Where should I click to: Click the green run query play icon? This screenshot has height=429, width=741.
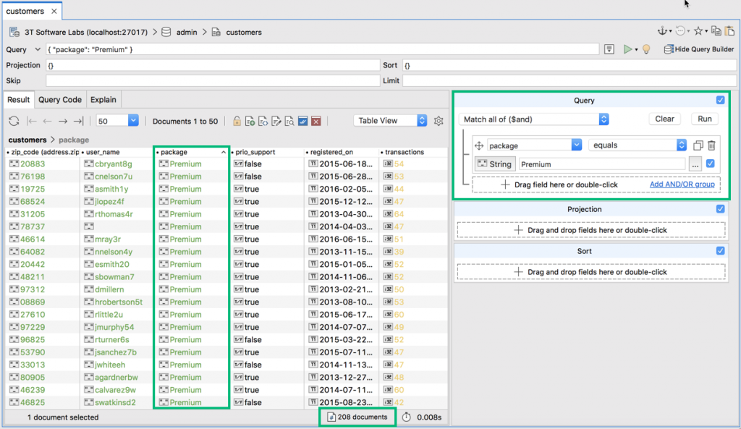[627, 49]
